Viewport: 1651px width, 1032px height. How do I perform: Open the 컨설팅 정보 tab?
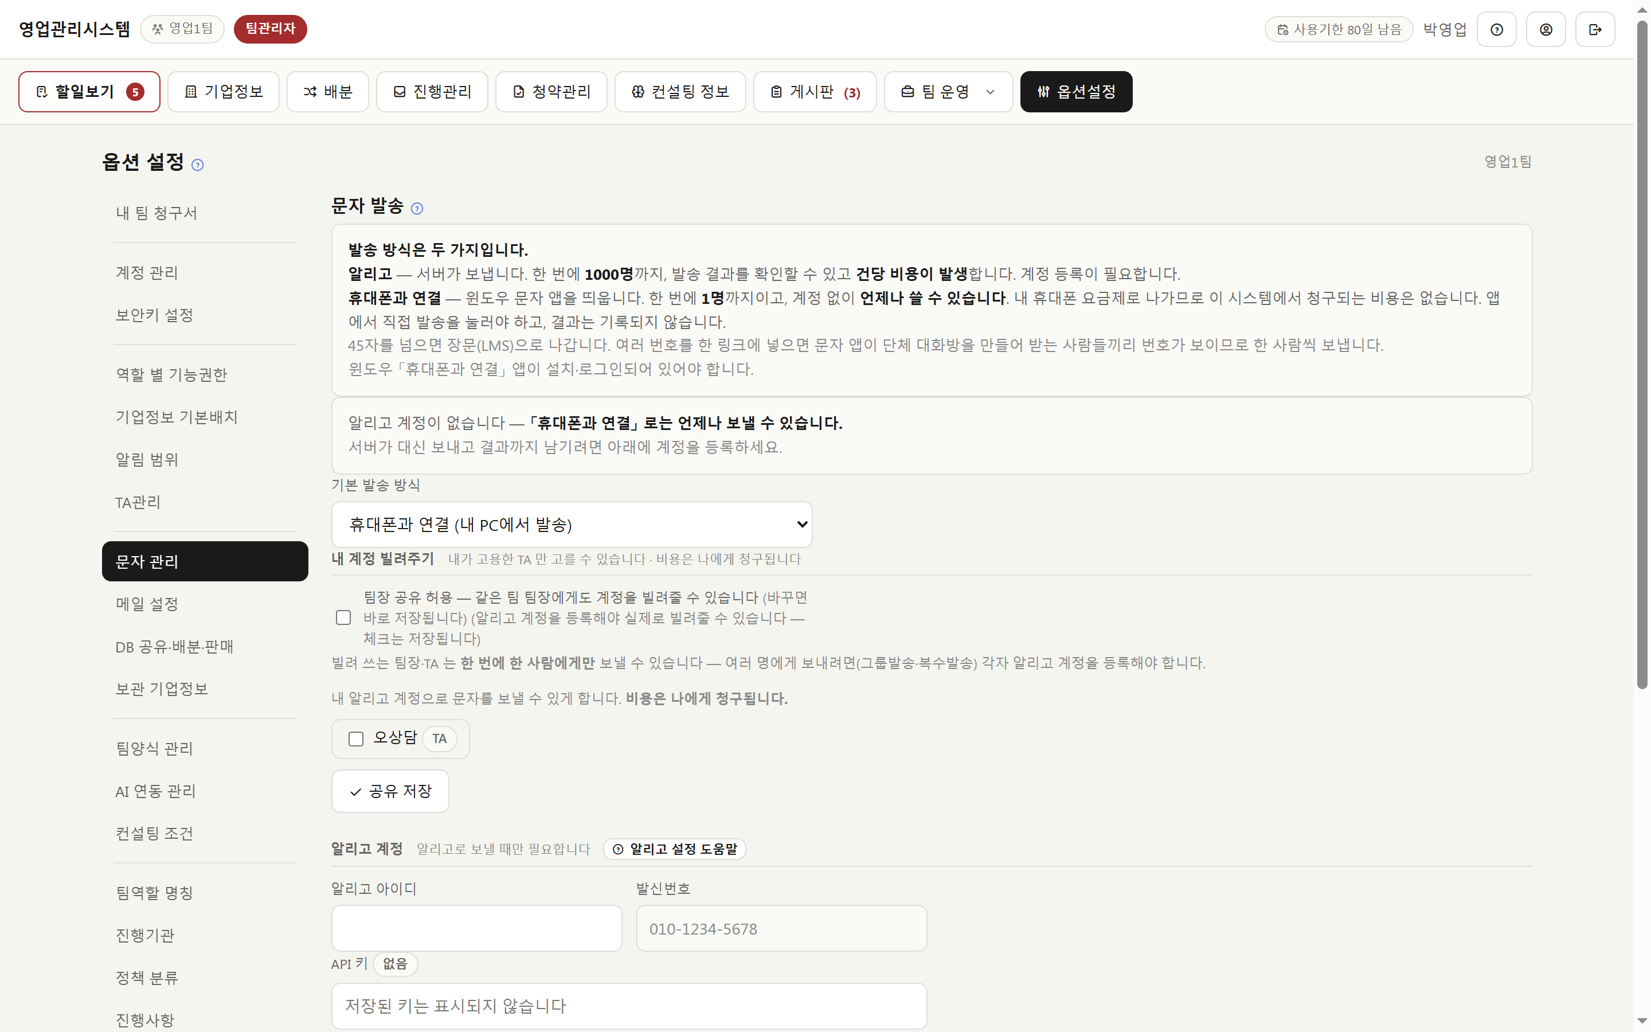tap(680, 92)
